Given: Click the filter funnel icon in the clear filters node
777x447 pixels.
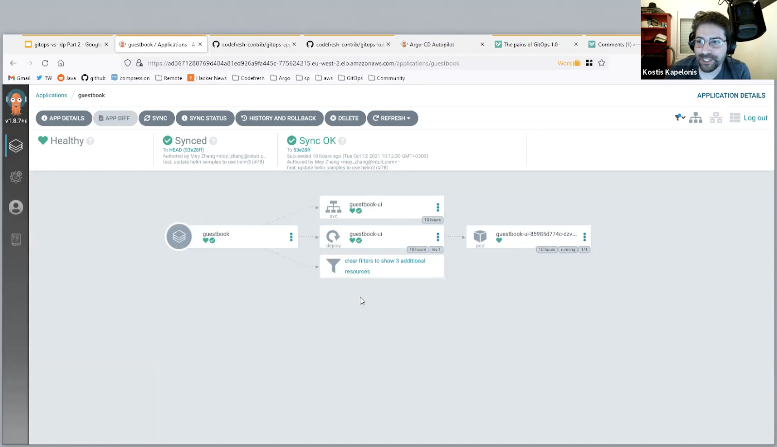Looking at the screenshot, I should pyautogui.click(x=333, y=266).
